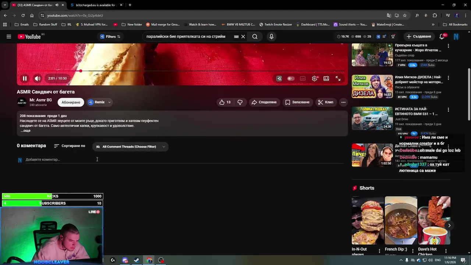Image resolution: width=471 pixels, height=265 pixels.
Task: Open the Emails bookmark folder
Action: click(22, 25)
